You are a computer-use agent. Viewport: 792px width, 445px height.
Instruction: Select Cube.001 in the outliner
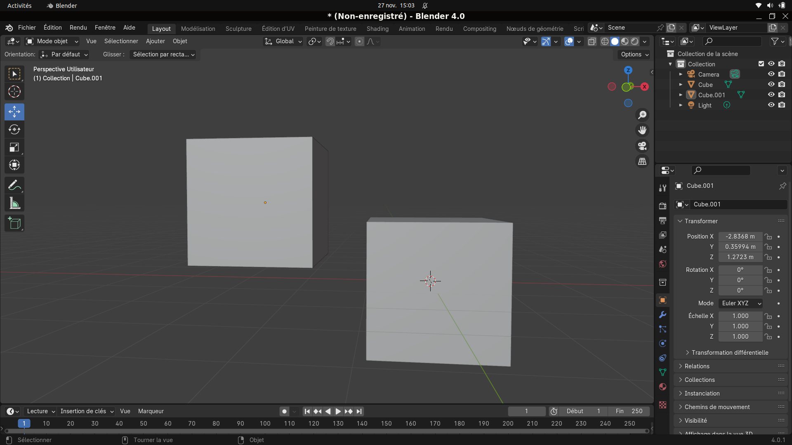tap(711, 95)
